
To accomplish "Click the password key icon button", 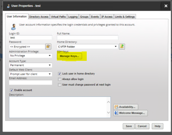I will pos(48,46).
